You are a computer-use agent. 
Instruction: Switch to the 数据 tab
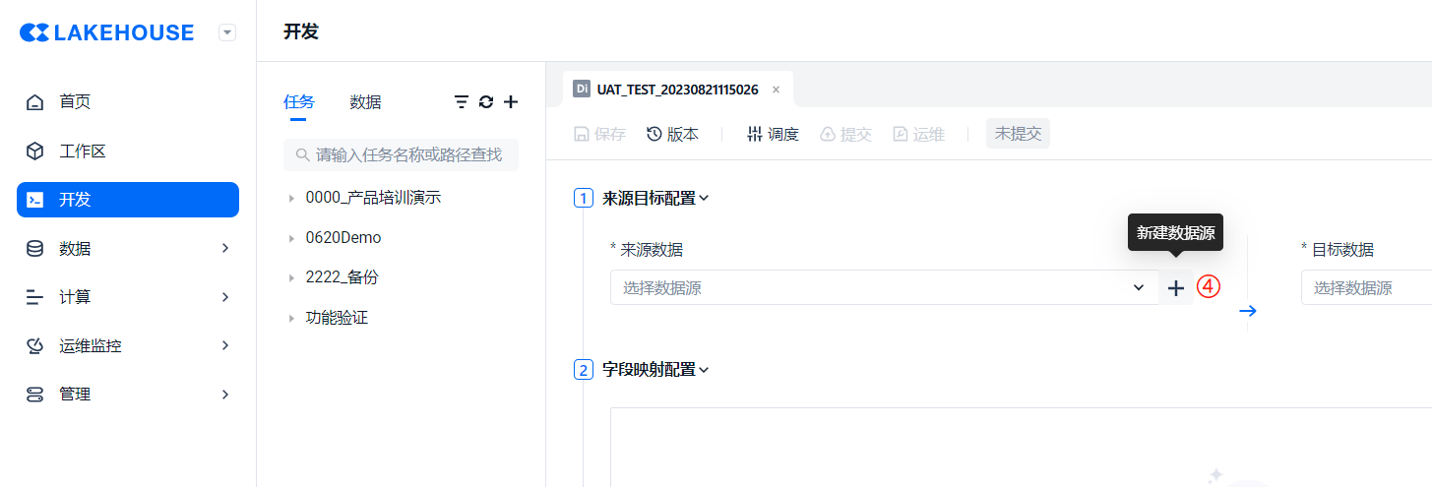[365, 102]
